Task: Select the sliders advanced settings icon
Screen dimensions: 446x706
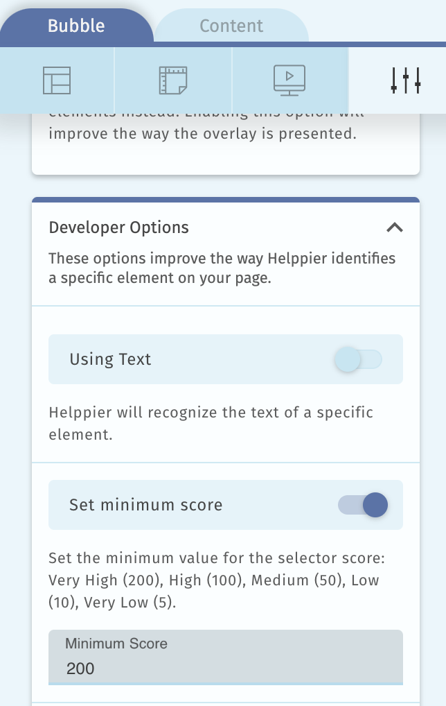Action: click(x=406, y=80)
